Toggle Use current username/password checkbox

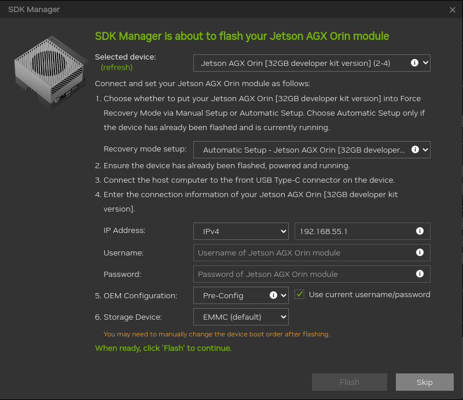point(299,294)
